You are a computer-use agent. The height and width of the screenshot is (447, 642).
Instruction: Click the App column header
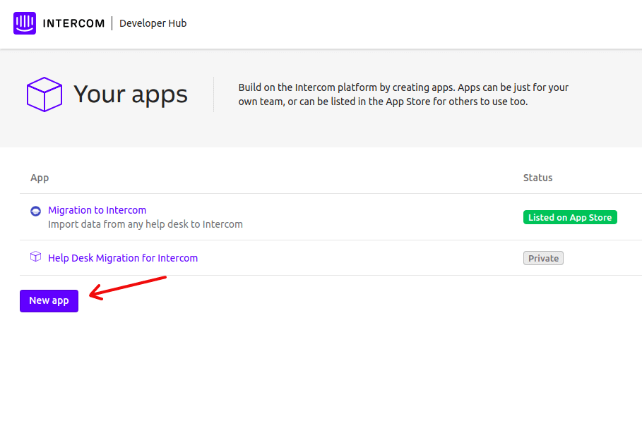[40, 178]
